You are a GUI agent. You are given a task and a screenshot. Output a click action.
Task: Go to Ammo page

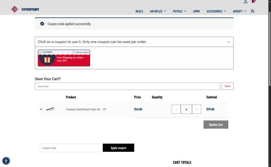[196, 11]
